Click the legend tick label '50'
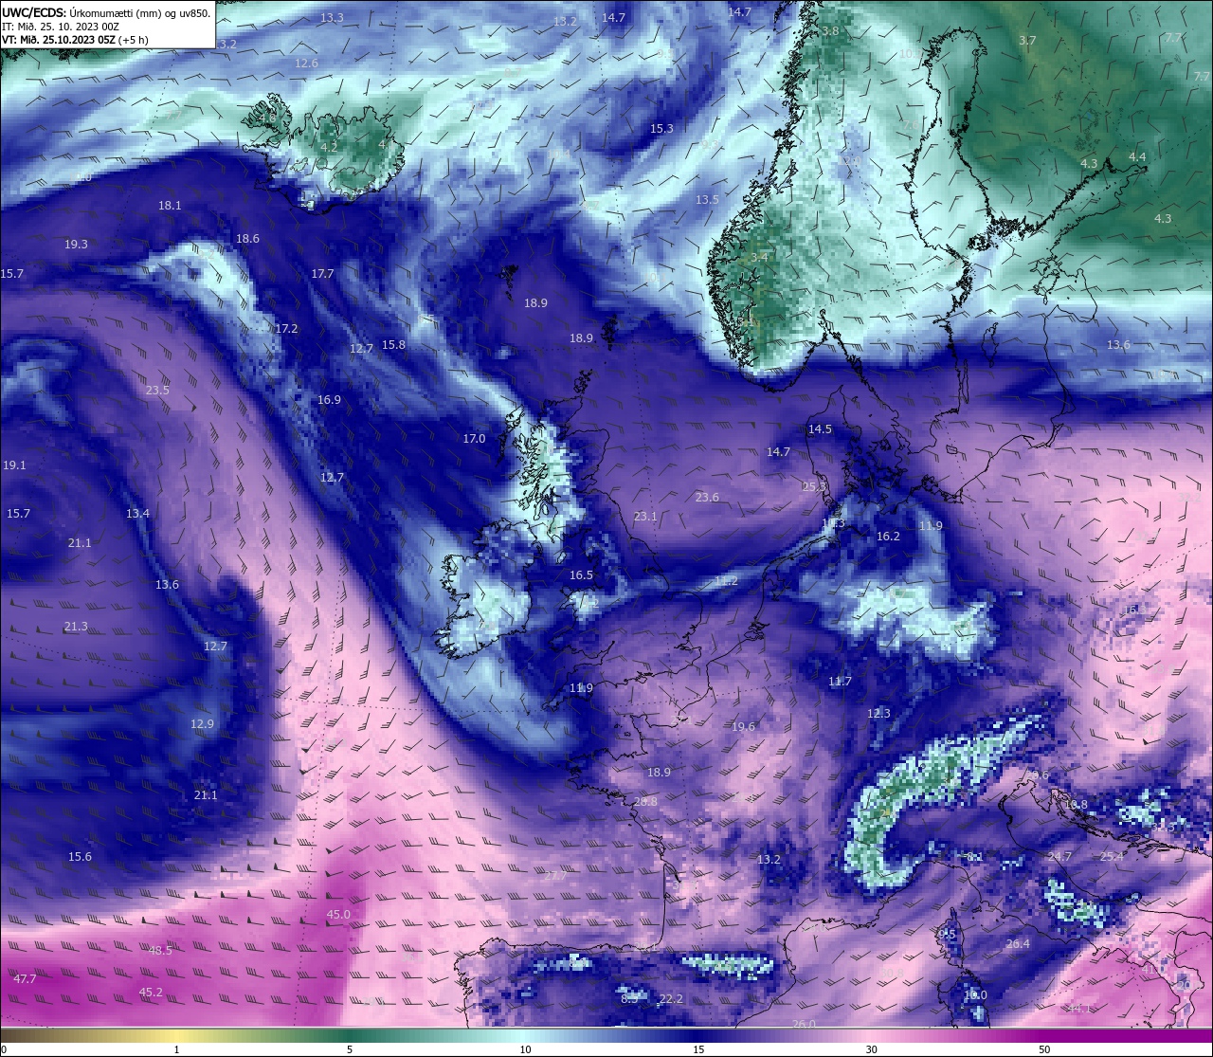 (1044, 1049)
